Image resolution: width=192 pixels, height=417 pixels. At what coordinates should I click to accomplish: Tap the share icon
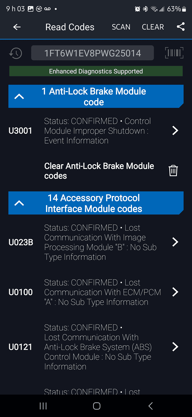click(181, 27)
